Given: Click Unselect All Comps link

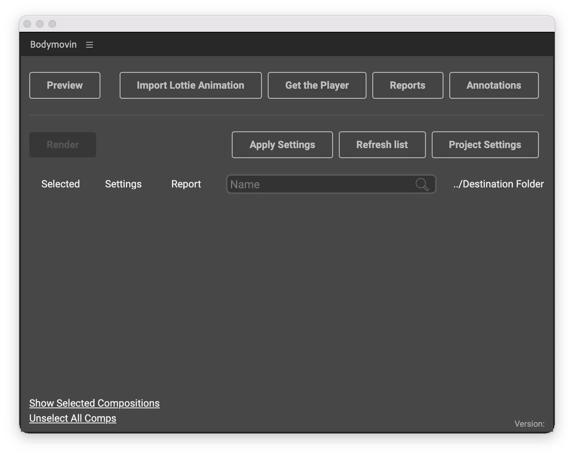Looking at the screenshot, I should pyautogui.click(x=73, y=418).
